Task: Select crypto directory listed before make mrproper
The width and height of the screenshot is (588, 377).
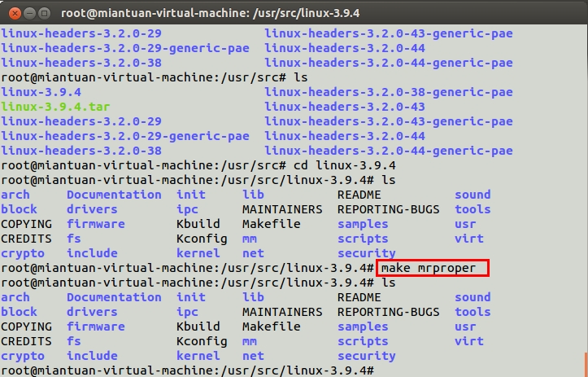Action: [x=23, y=253]
